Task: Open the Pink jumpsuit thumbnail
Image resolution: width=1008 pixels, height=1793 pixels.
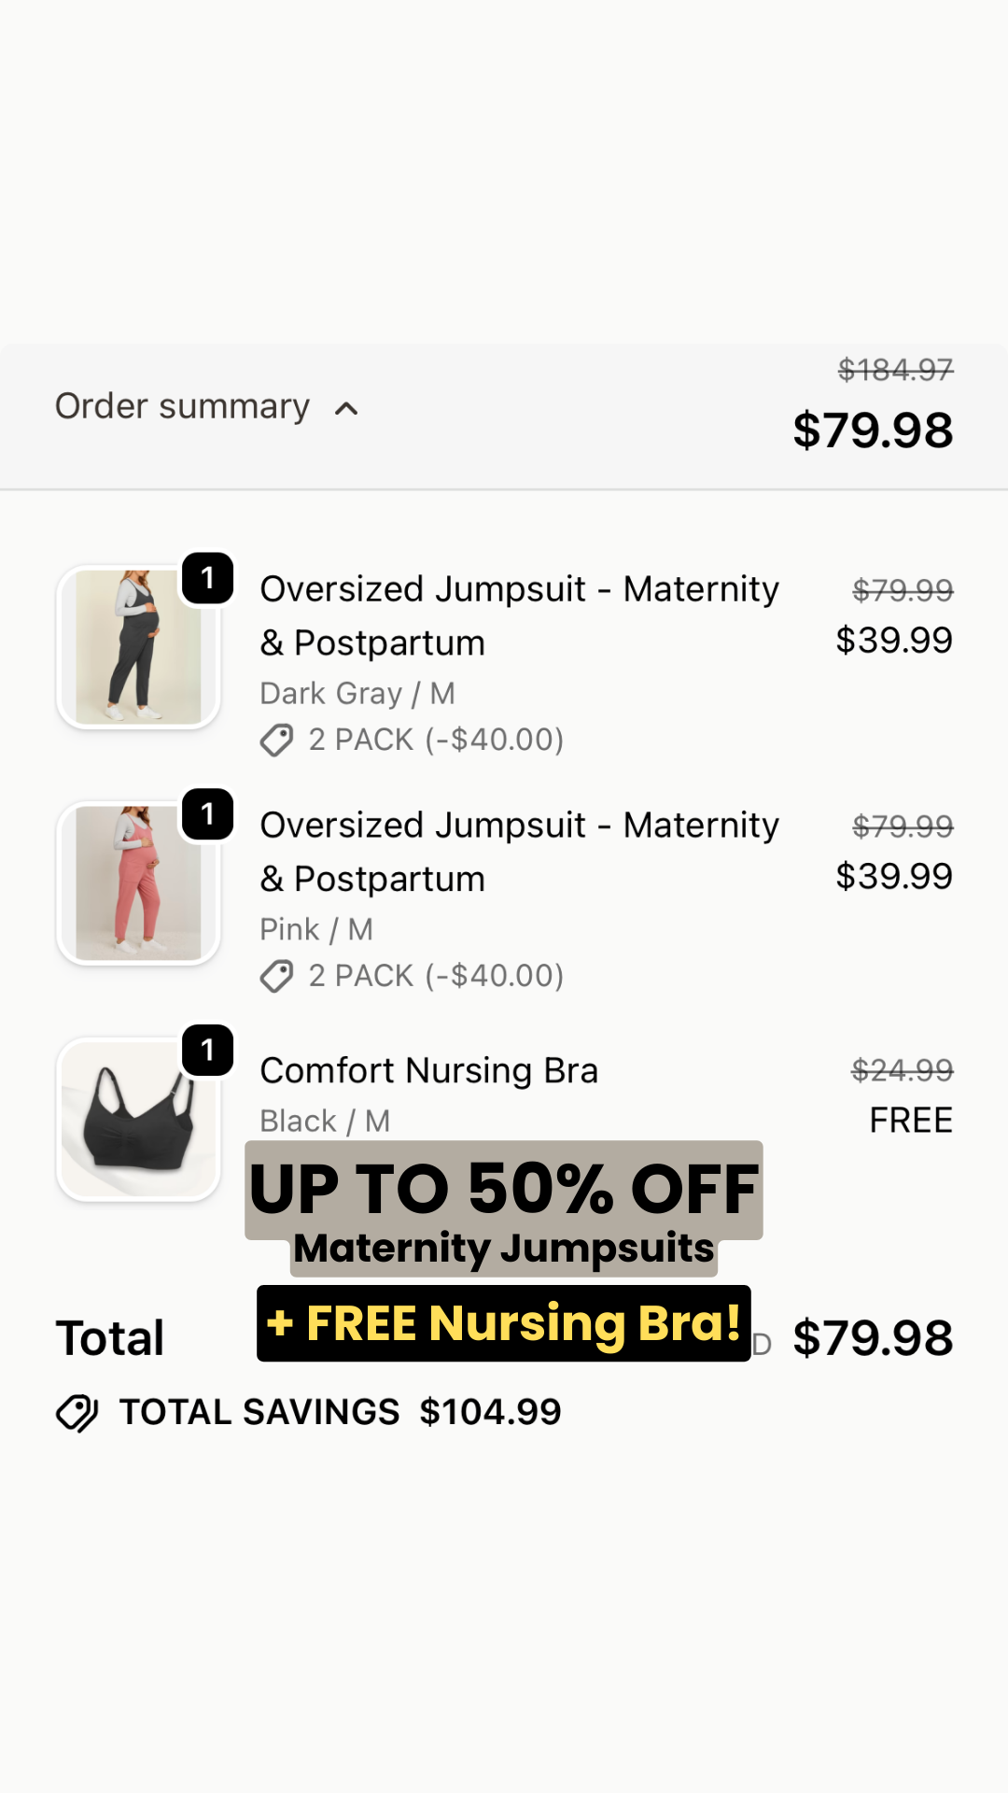Action: [x=138, y=883]
